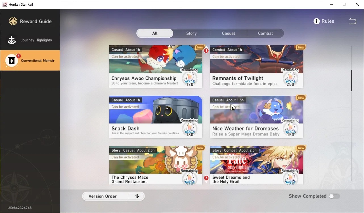Switch to the Combat filter tab

coord(265,33)
